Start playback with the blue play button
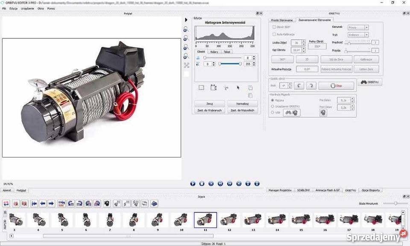 [x=193, y=184]
